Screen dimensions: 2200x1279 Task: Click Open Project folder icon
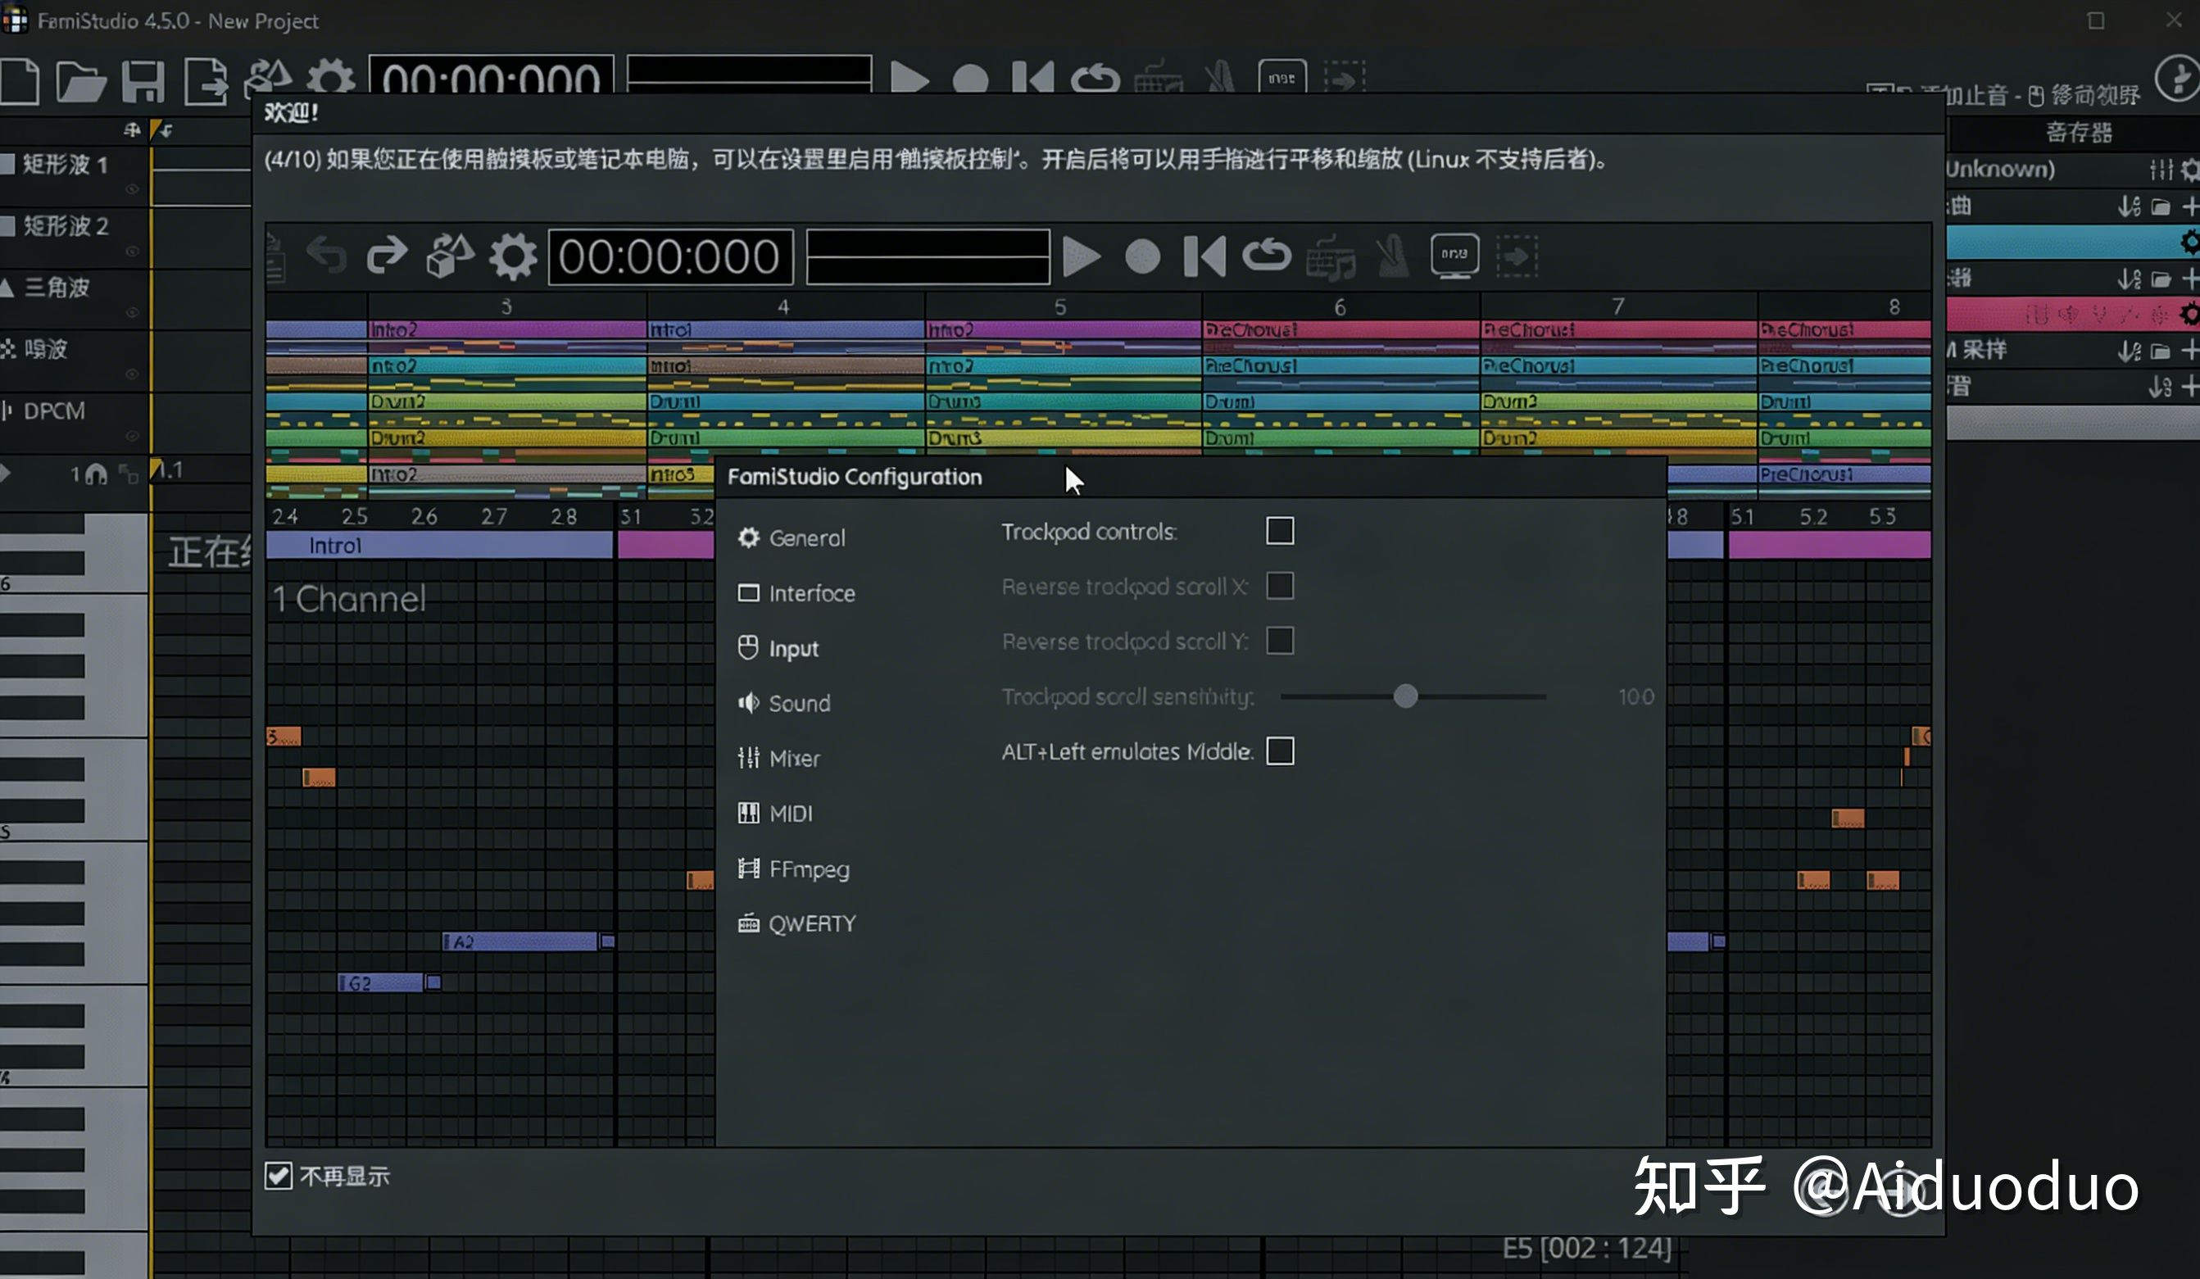[80, 83]
